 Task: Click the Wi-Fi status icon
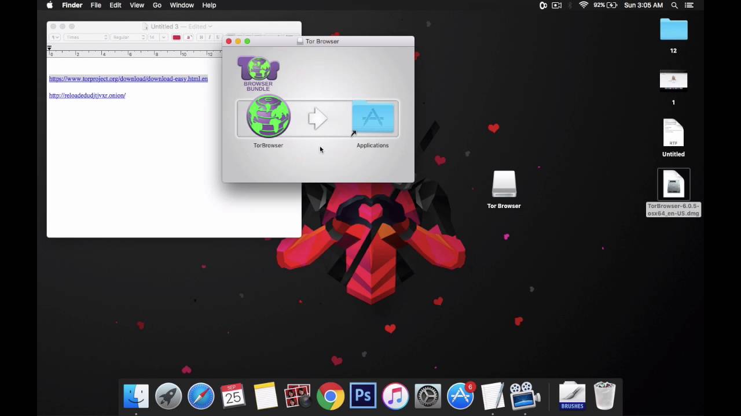coord(584,5)
